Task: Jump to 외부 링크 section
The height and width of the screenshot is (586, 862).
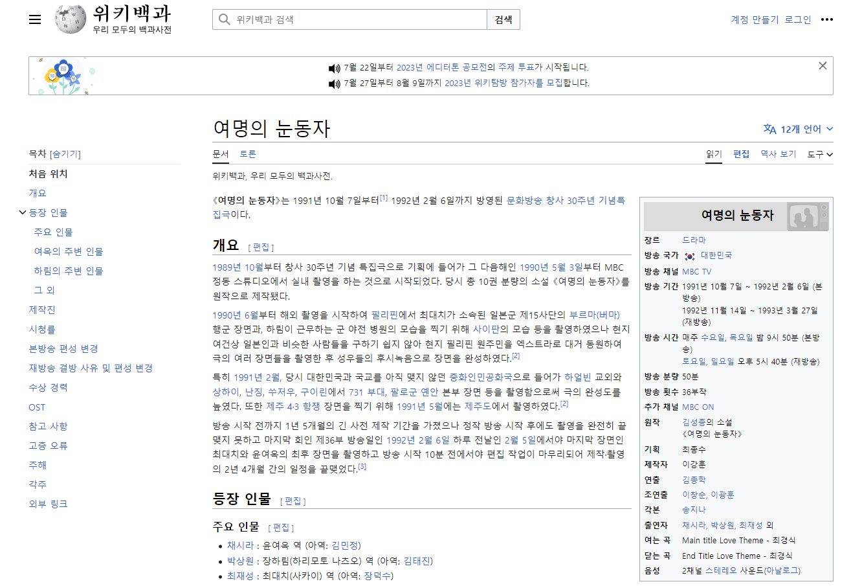Action: (48, 504)
